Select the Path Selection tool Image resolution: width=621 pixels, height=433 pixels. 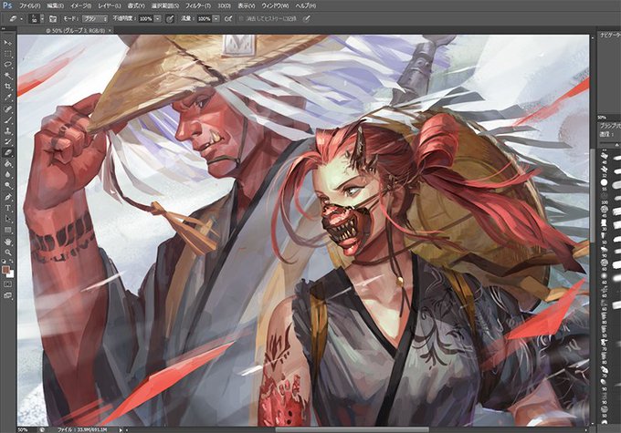[x=7, y=219]
